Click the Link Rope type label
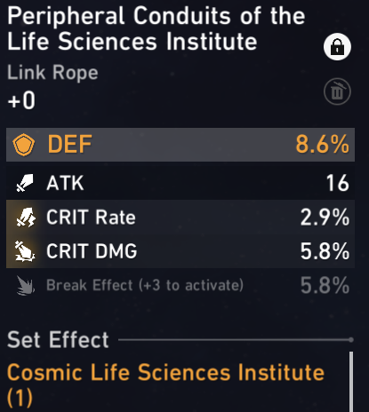Screen dimensions: 369x412 click(52, 73)
